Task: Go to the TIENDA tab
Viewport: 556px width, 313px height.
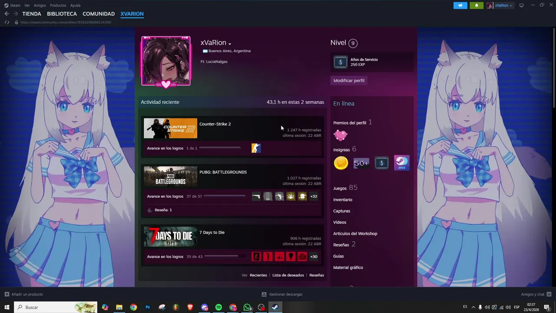Action: 32,14
